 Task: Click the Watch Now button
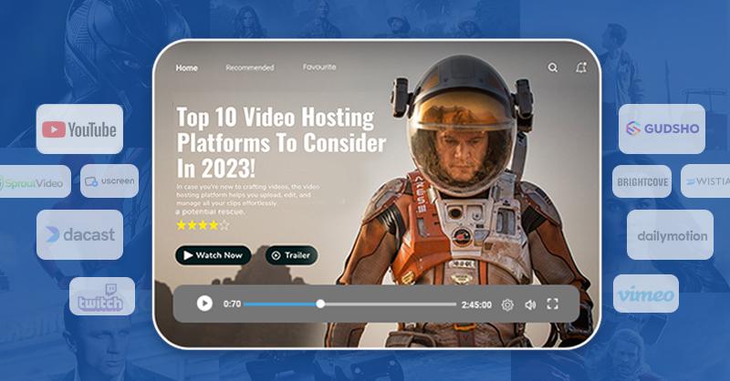point(214,255)
